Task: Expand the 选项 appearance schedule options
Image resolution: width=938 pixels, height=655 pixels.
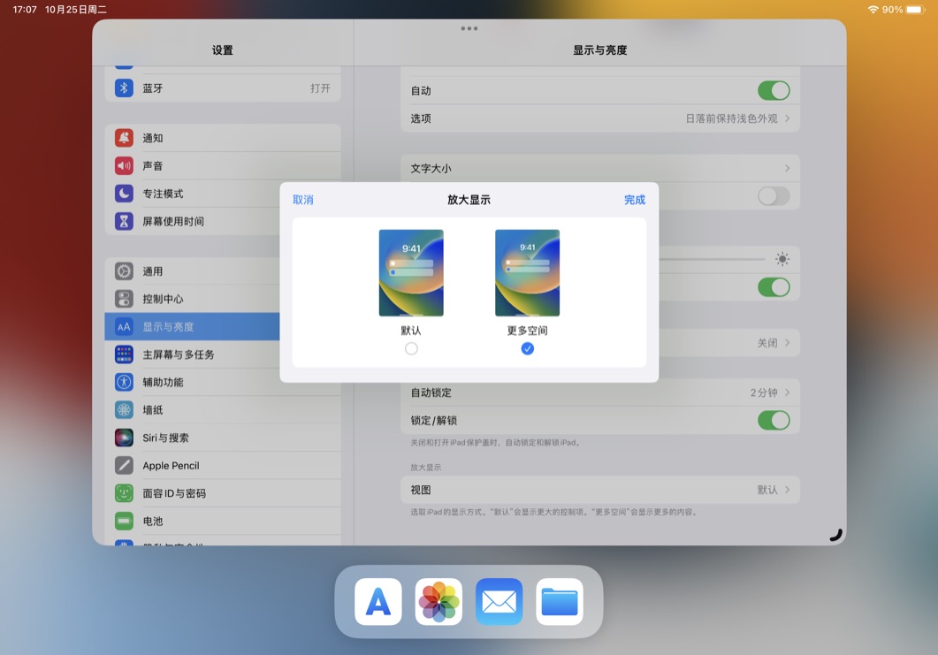Action: (x=600, y=118)
